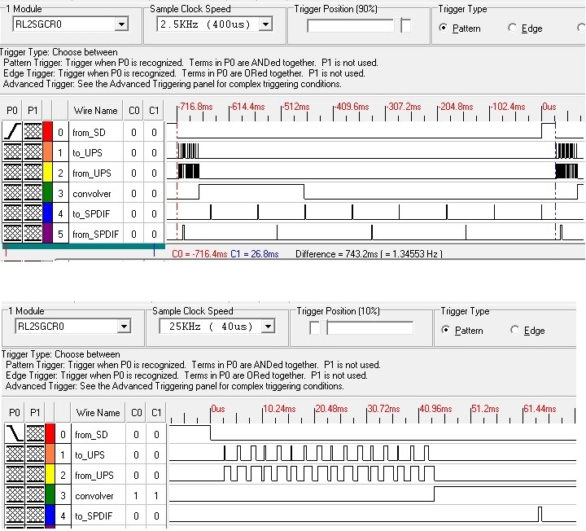This screenshot has height=531, width=586.
Task: Click P1 pattern cell next to the rising-edge icon
Action: click(33, 132)
